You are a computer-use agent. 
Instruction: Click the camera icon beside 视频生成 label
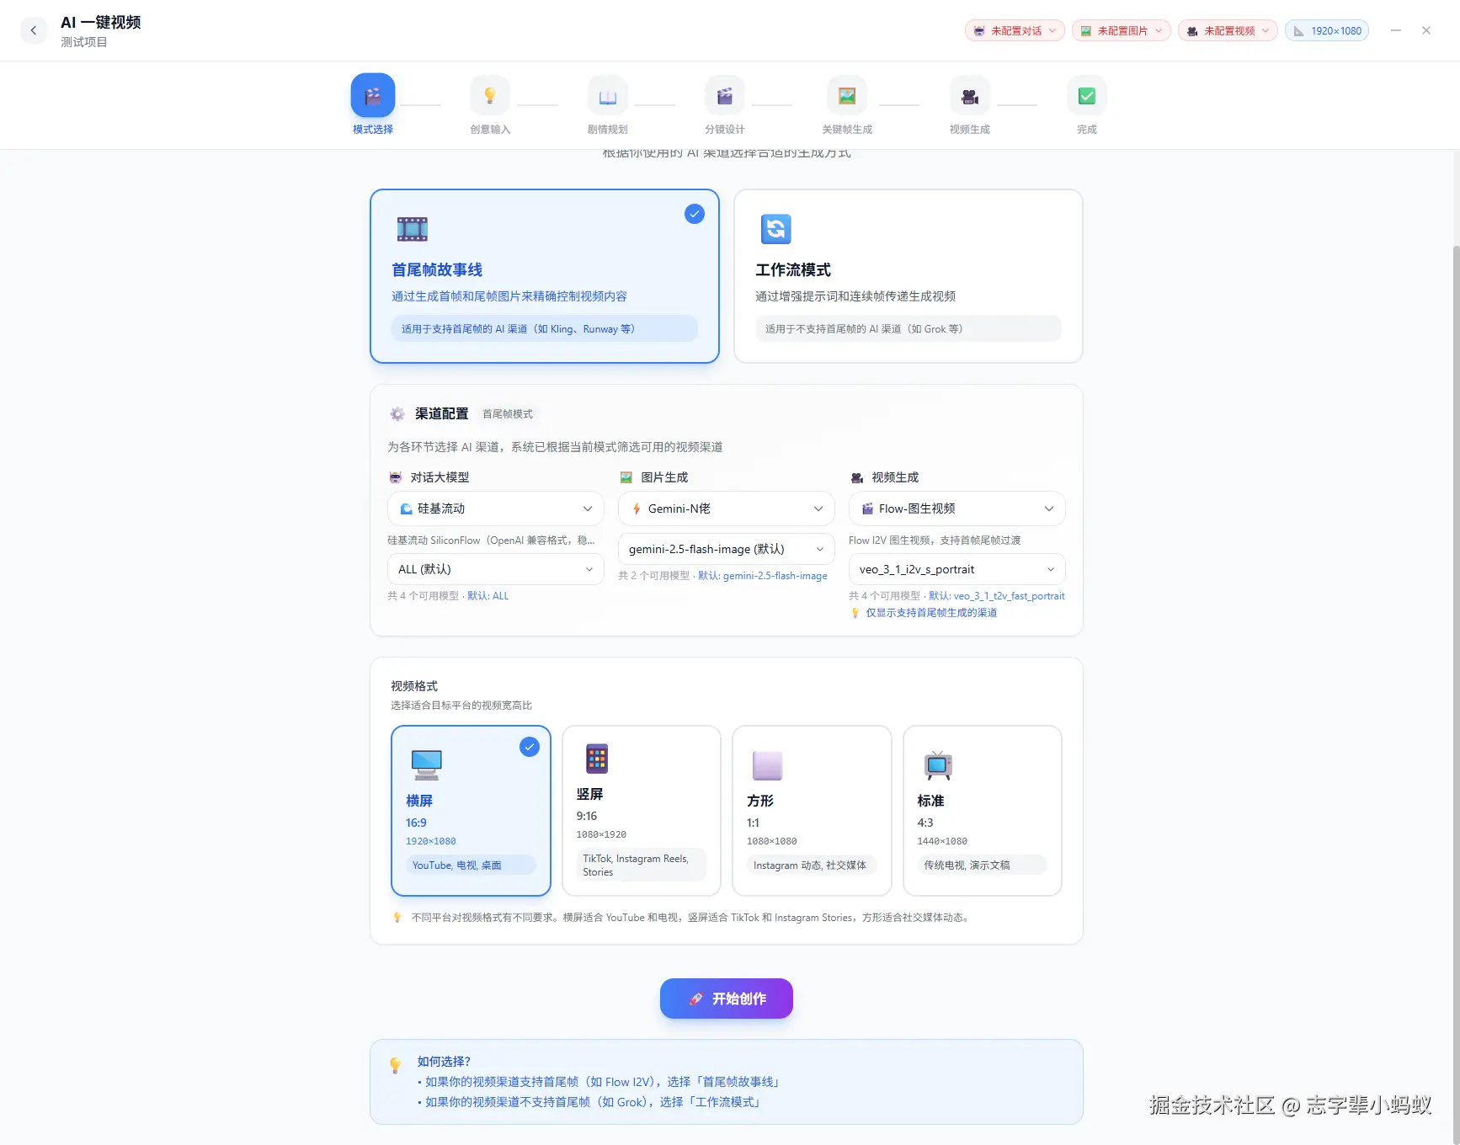tap(857, 477)
